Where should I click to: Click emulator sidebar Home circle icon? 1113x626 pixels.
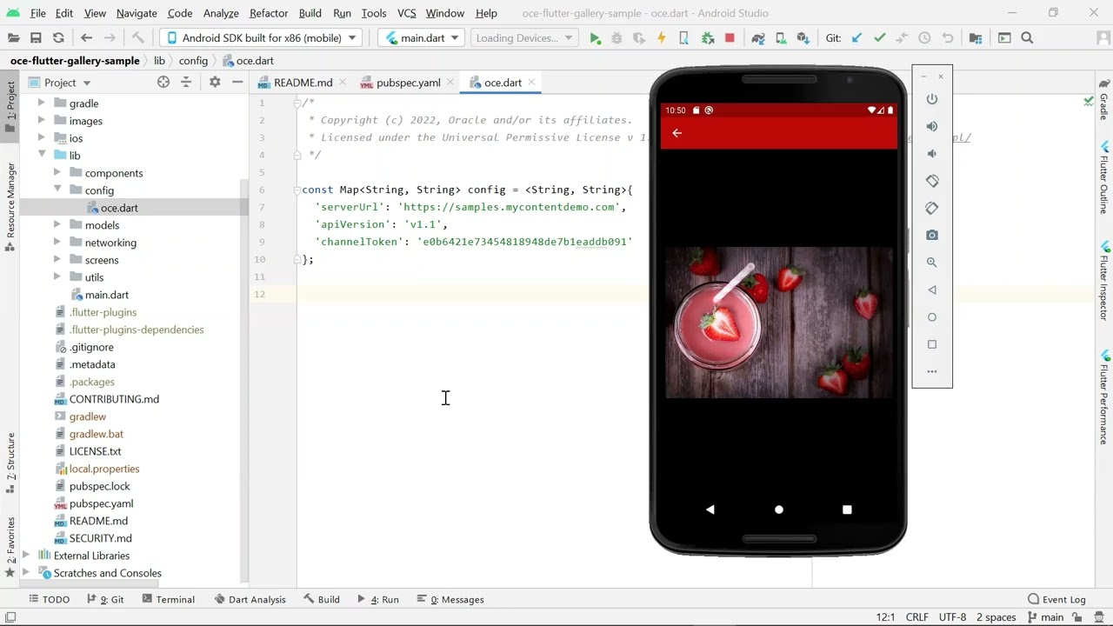[932, 317]
